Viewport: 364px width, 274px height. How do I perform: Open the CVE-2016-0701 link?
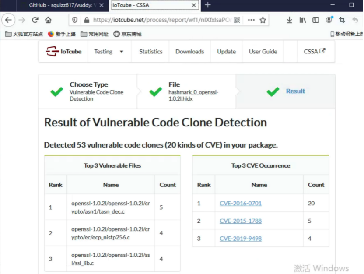click(x=240, y=203)
